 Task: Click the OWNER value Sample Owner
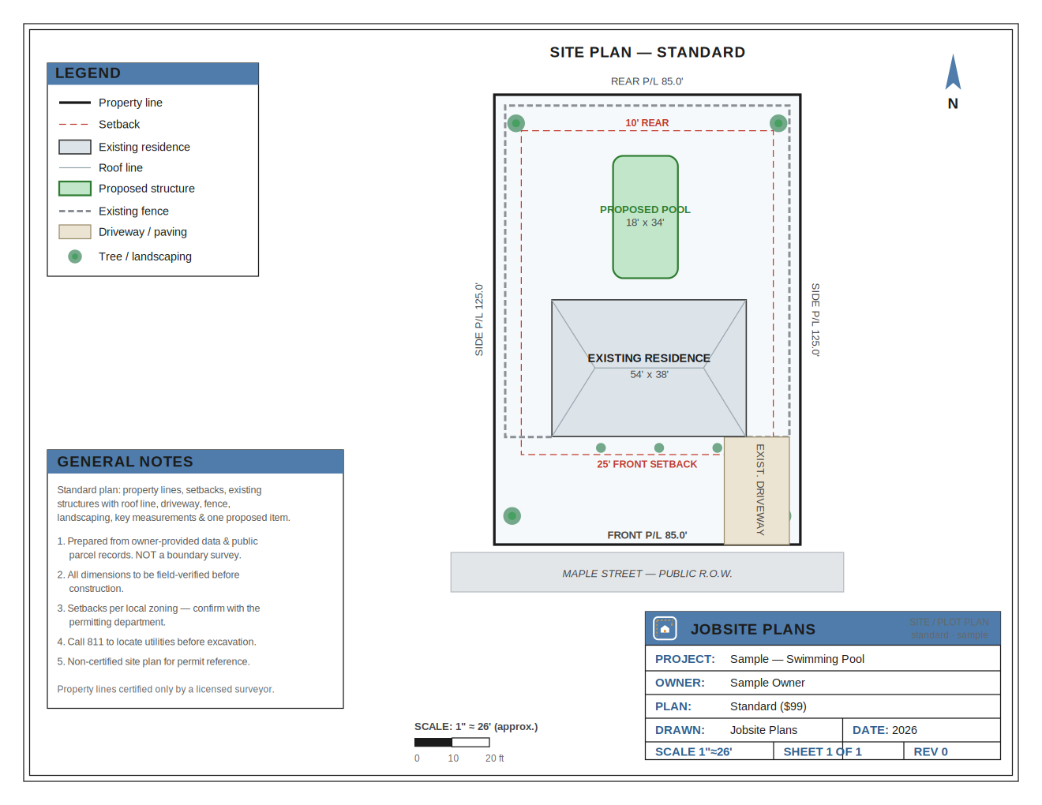click(767, 683)
